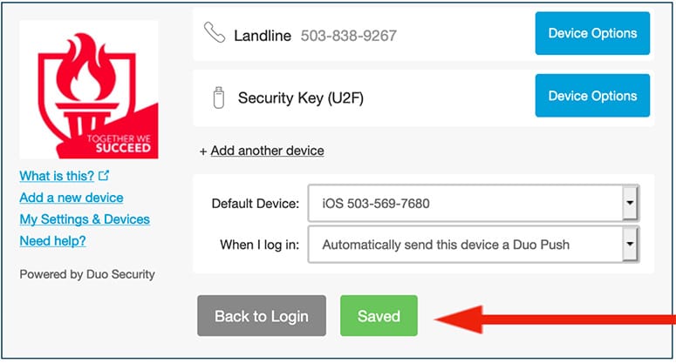Click the plus sign before Add another device
Screen dimensions: 676x363
[203, 151]
